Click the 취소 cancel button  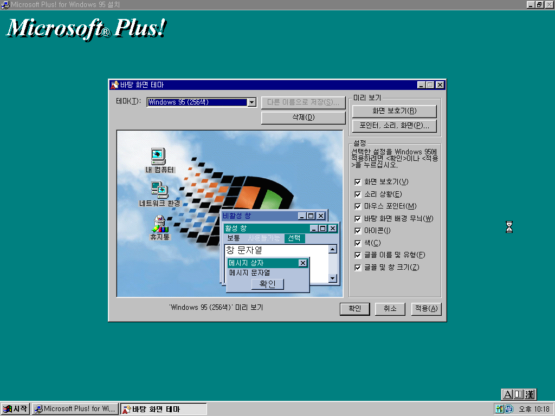point(390,308)
